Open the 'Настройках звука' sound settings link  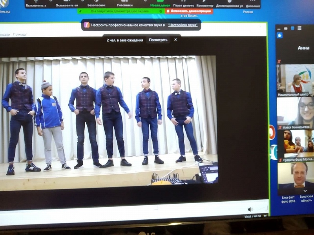[183, 25]
